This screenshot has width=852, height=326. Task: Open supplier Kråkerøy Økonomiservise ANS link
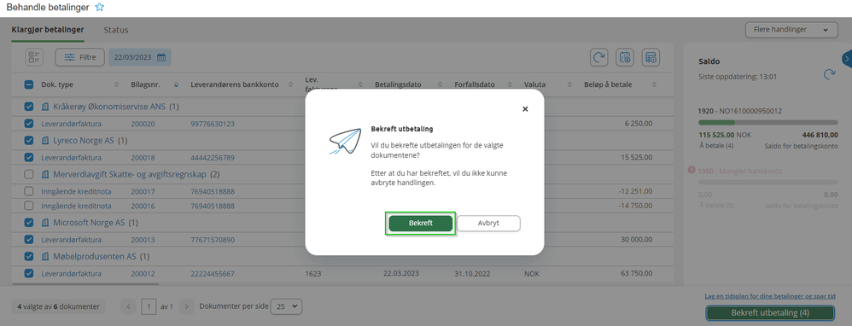click(x=109, y=107)
